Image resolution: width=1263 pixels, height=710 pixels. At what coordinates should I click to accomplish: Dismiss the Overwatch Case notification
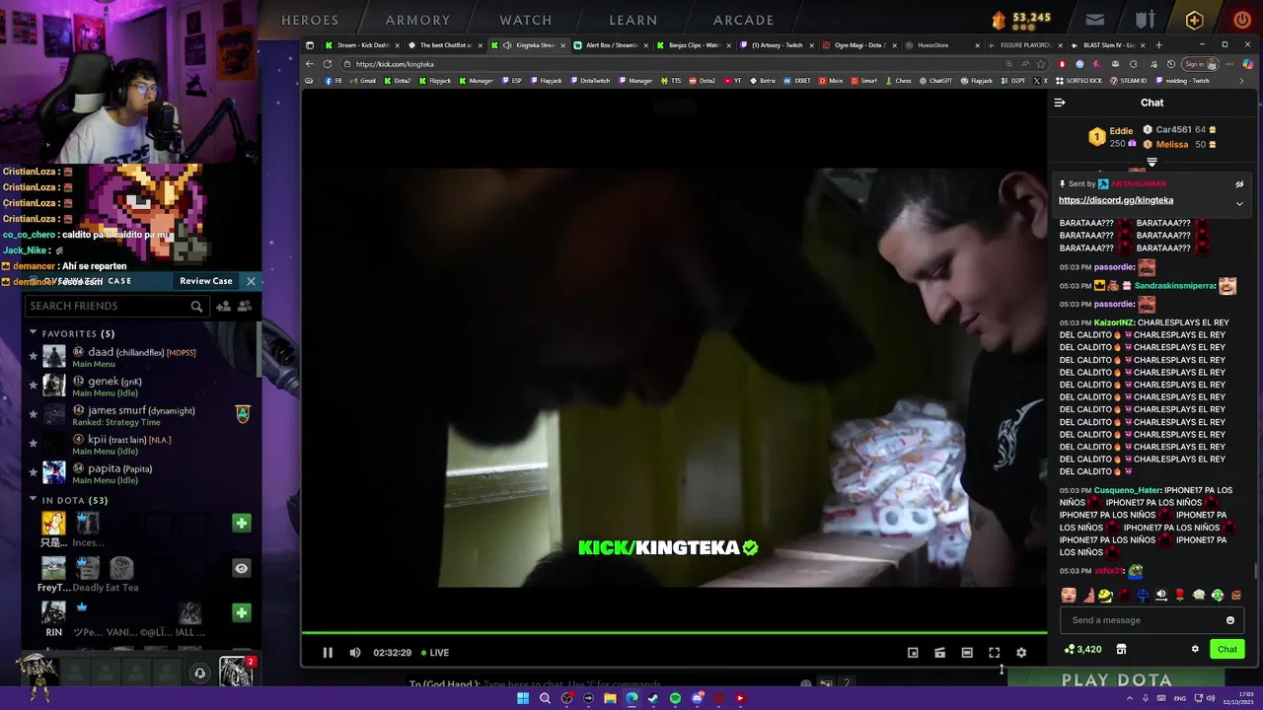tap(251, 281)
